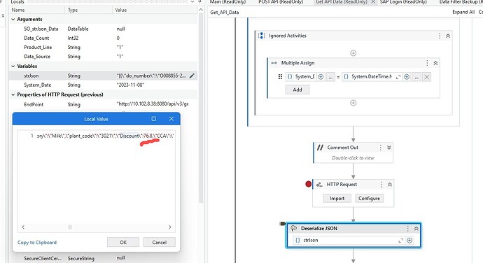This screenshot has height=263, width=483.
Task: Open the Ignored Activities options menu
Action: tap(440, 36)
